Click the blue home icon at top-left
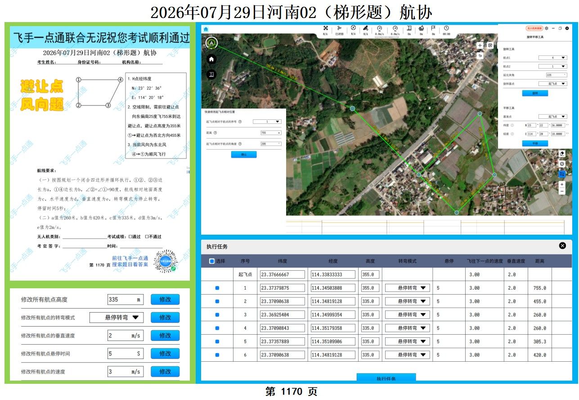Image resolution: width=579 pixels, height=400 pixels. 206,29
